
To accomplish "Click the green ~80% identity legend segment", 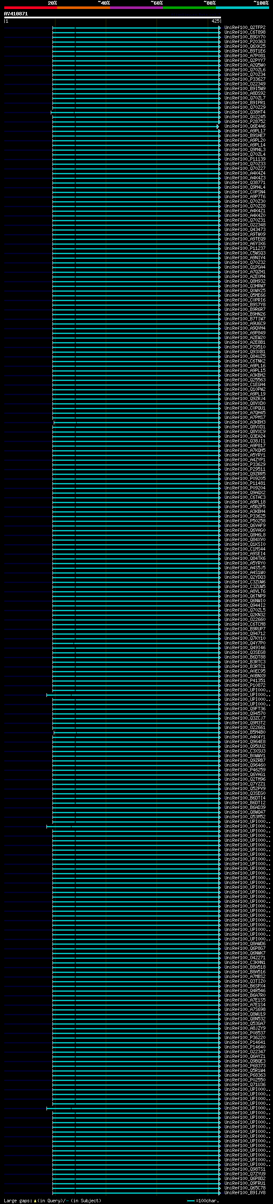I will click(x=189, y=8).
